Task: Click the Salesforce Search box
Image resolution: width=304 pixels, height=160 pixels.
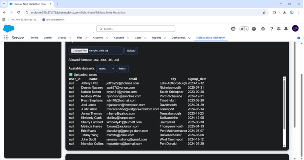Action: (x=135, y=29)
